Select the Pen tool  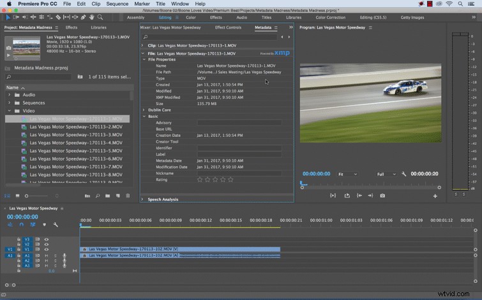coord(83,17)
